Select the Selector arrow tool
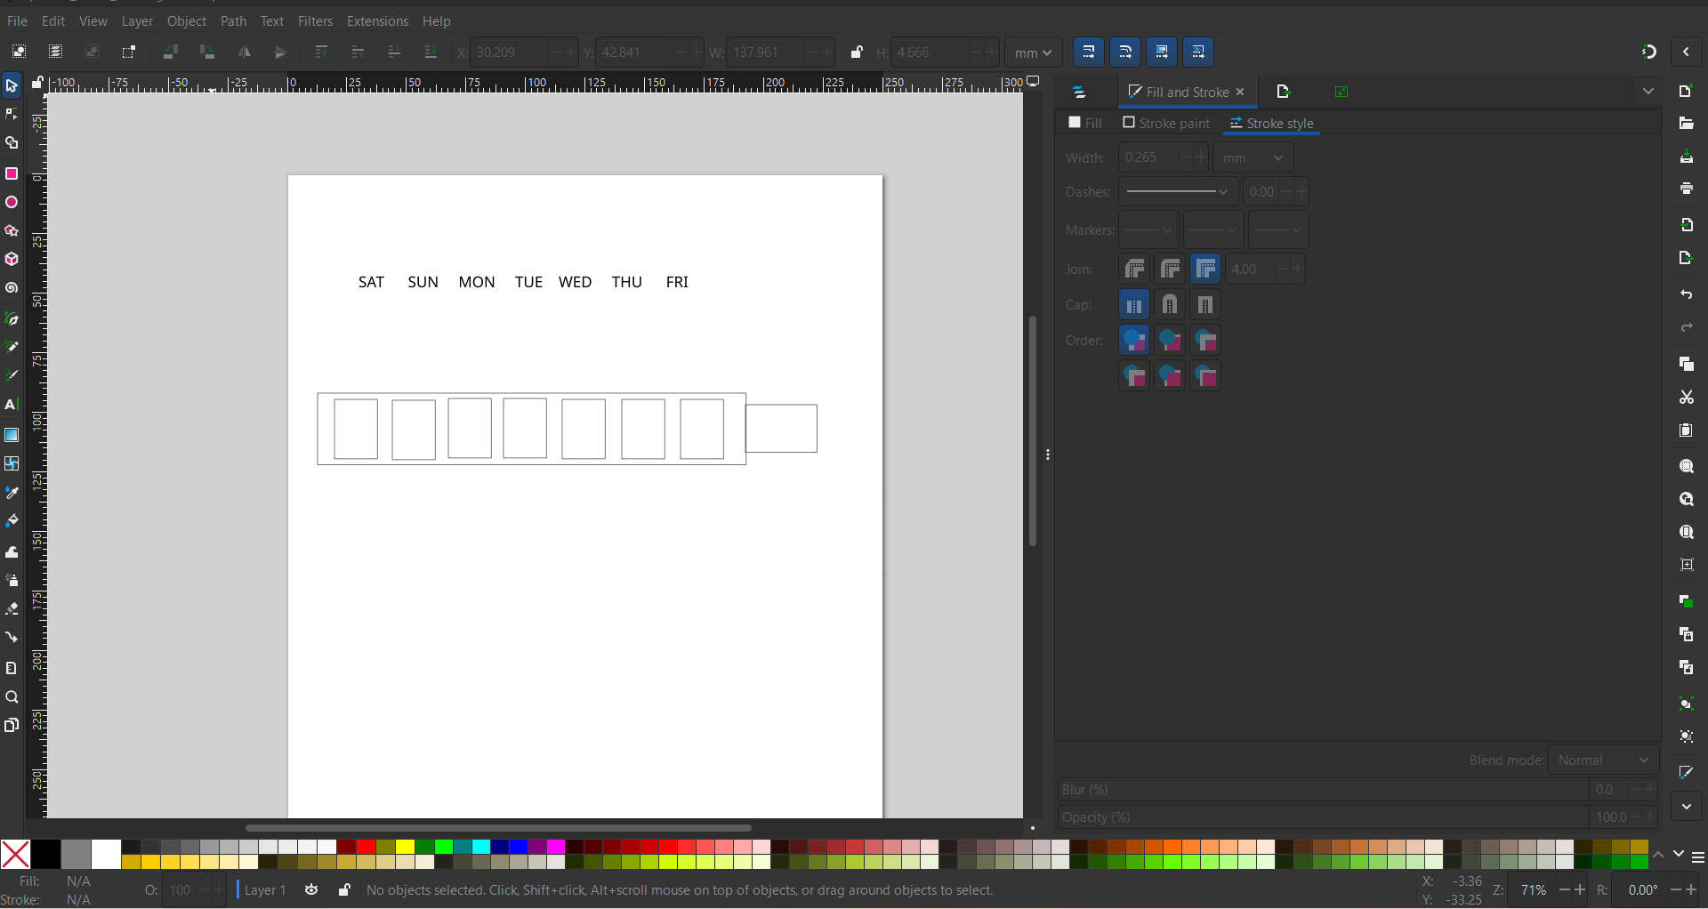The height and width of the screenshot is (909, 1708). (12, 86)
